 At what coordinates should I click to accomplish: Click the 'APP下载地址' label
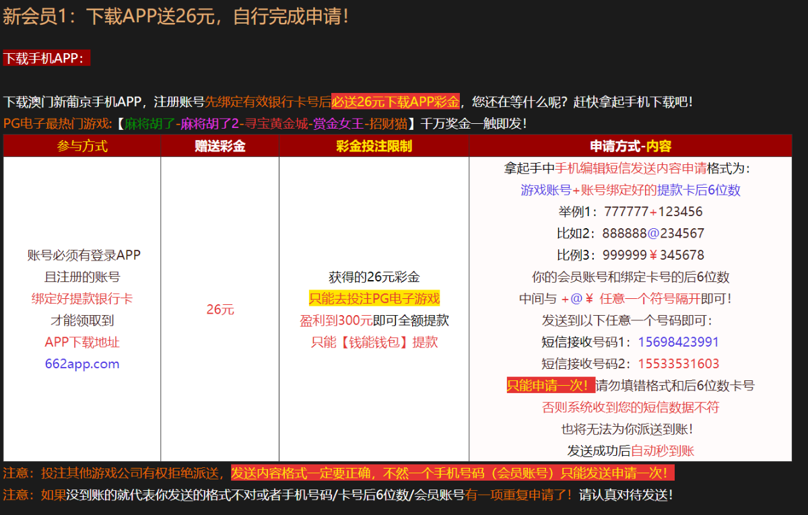click(x=82, y=342)
